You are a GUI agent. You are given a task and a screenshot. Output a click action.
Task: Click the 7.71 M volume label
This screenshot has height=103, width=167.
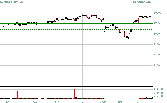click(x=158, y=90)
